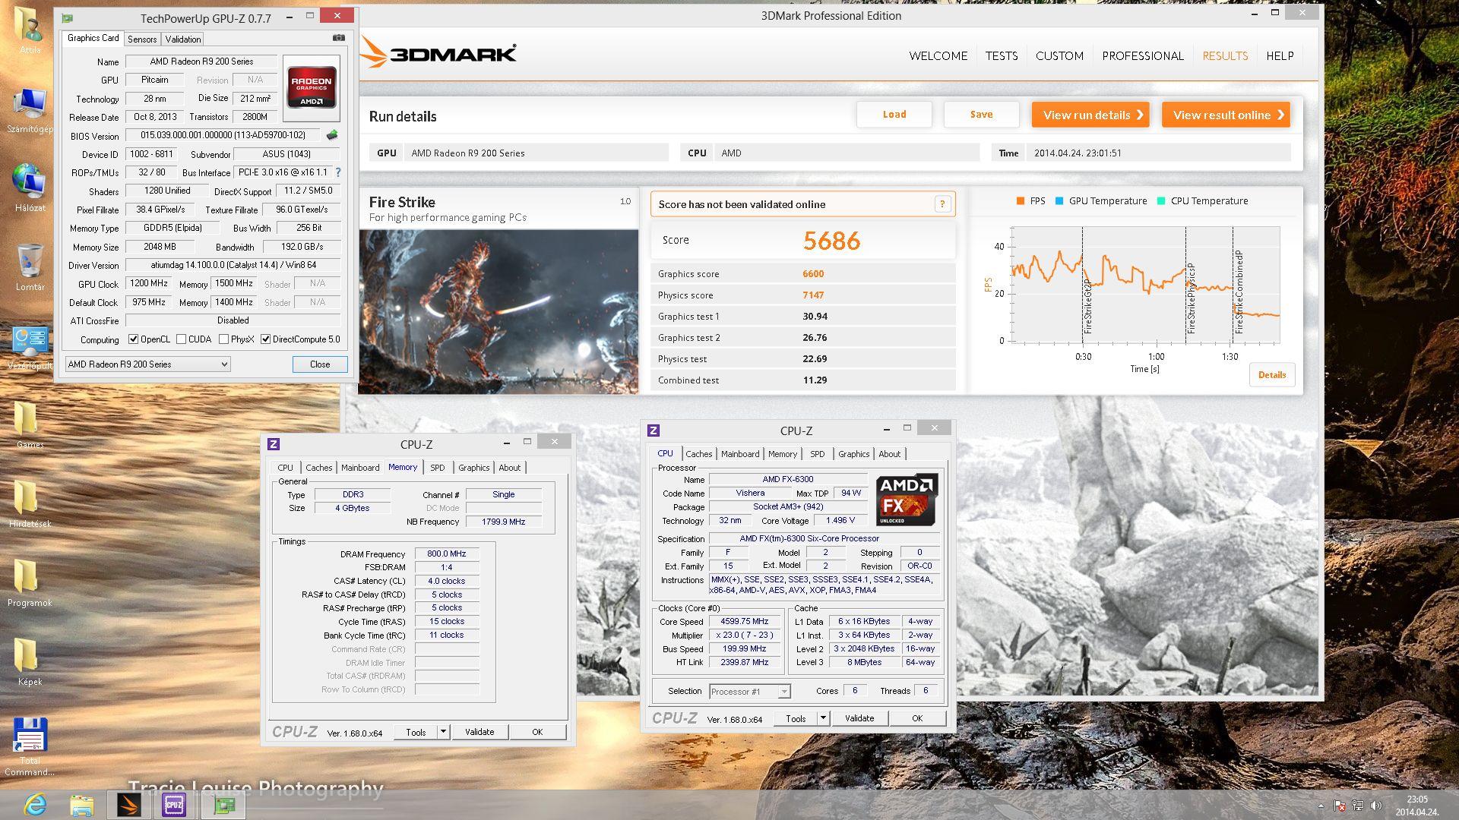The width and height of the screenshot is (1459, 820).
Task: Open the PROFESSIONAL section in 3DMark
Action: 1143,55
